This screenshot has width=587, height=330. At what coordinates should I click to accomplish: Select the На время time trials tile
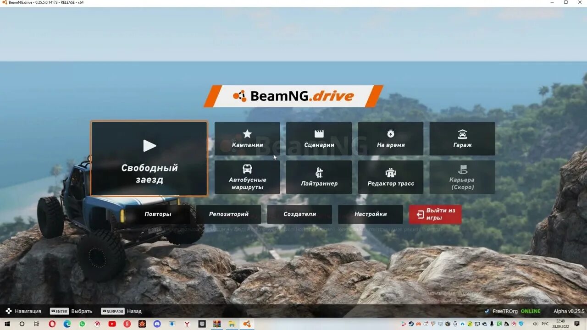391,139
